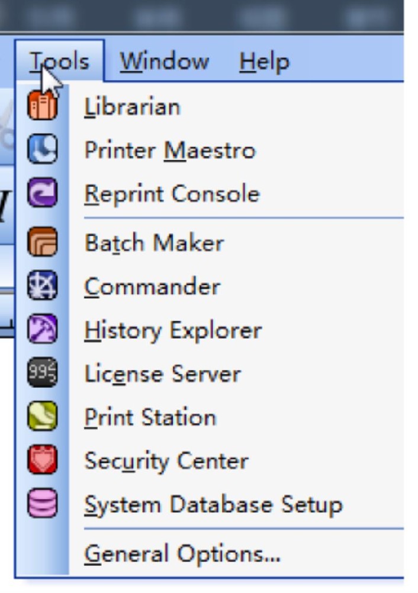Choose Librarian text in Tools menu

coord(132,107)
